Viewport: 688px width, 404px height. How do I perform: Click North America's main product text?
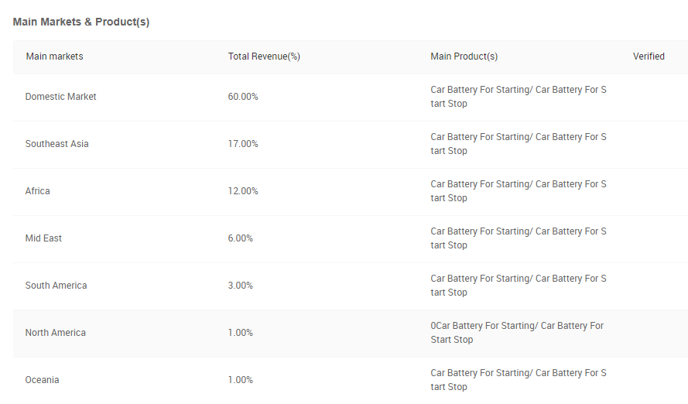click(x=517, y=333)
